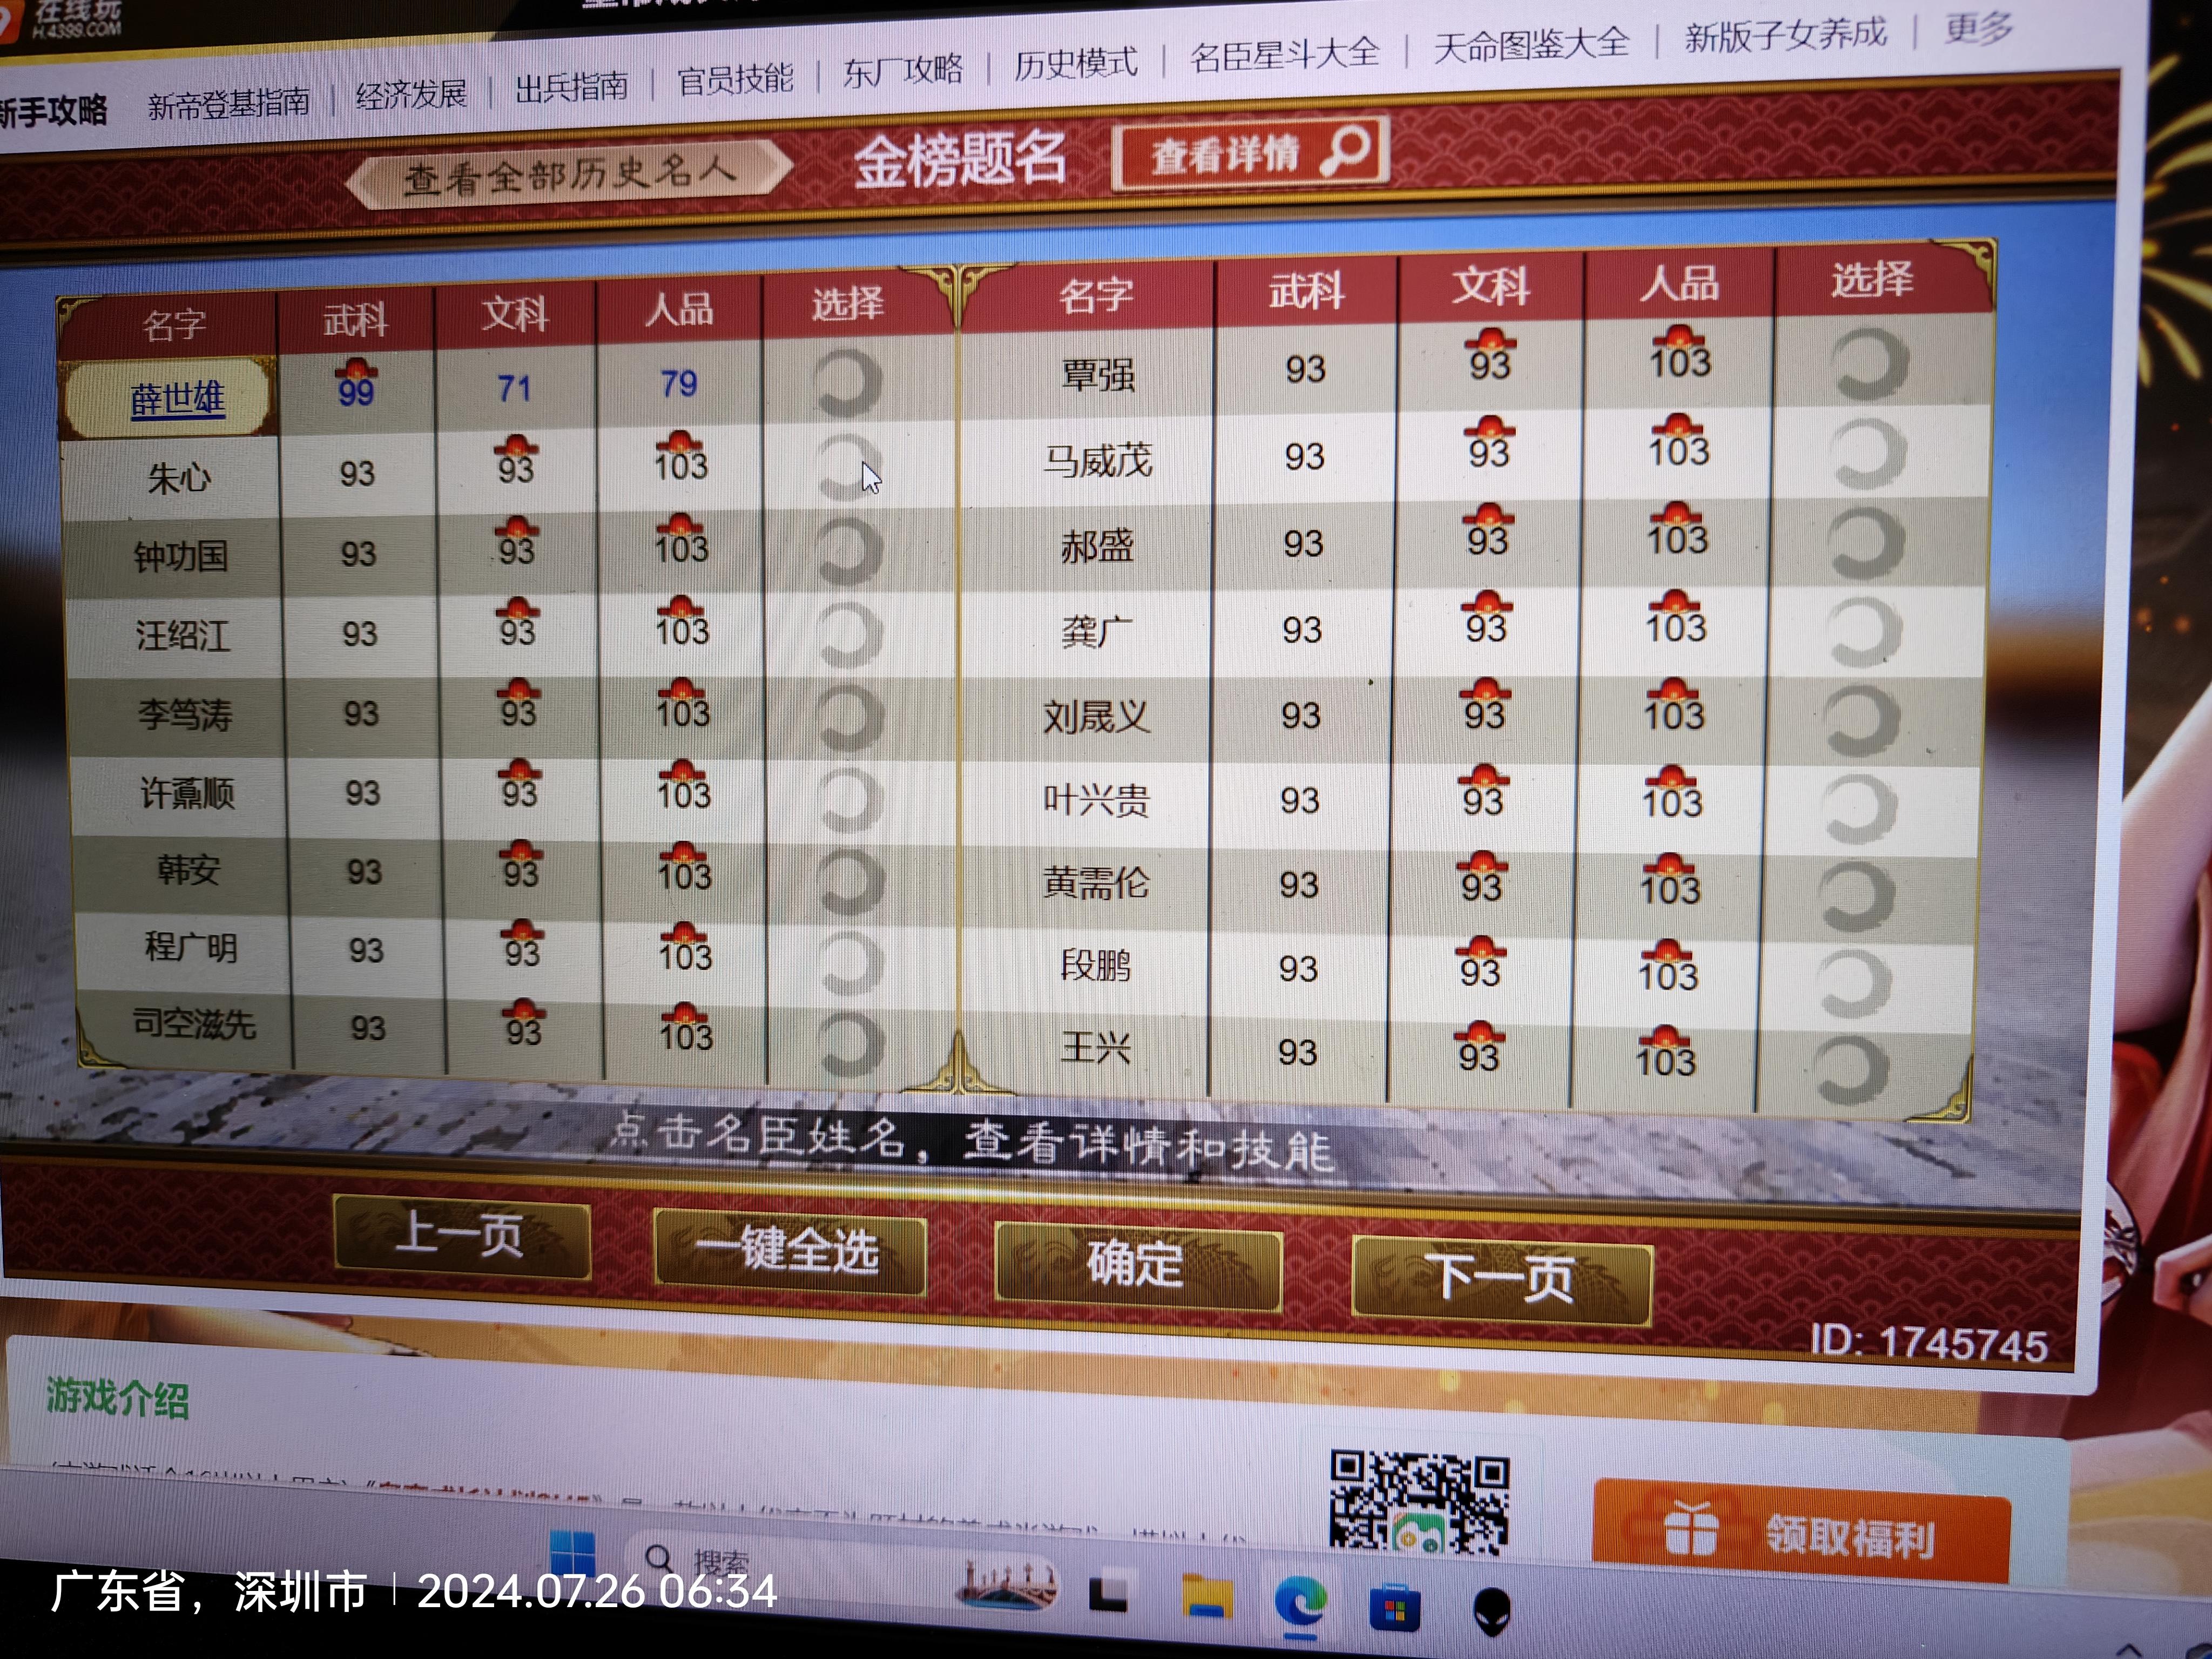
Task: Click the name 王兴
Action: click(x=1096, y=1048)
